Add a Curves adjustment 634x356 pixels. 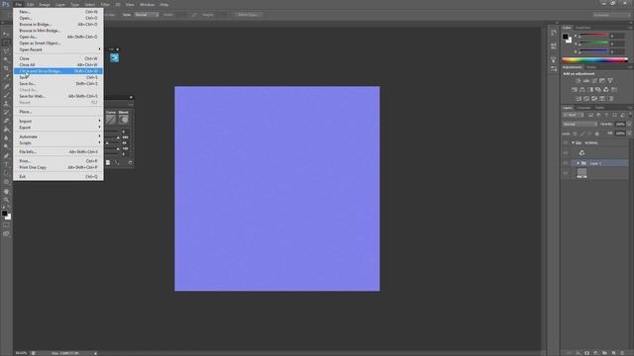coord(594,81)
